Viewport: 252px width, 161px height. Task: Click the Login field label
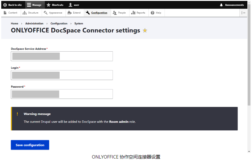coord(15,68)
